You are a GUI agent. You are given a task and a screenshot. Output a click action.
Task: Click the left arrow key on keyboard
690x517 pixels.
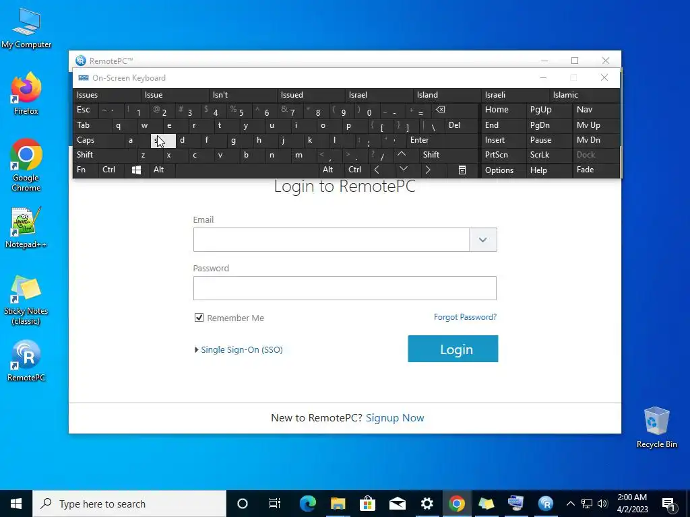pyautogui.click(x=377, y=170)
